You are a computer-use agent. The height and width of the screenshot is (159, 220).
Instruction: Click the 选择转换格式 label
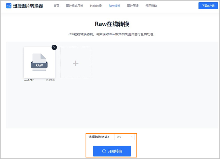[x=99, y=137]
